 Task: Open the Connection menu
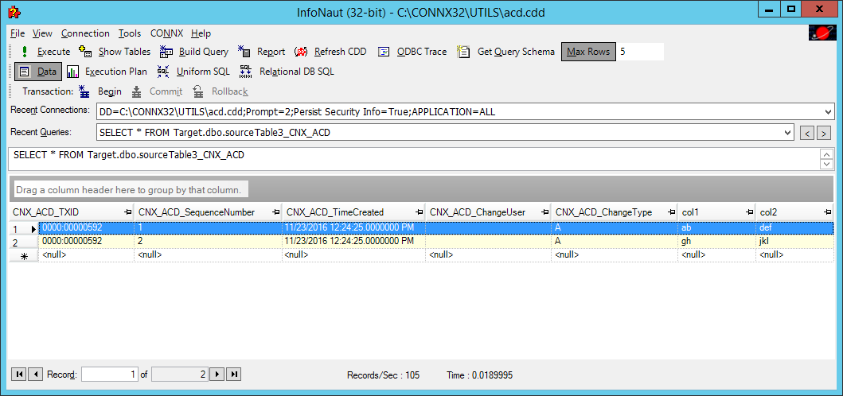click(x=85, y=33)
